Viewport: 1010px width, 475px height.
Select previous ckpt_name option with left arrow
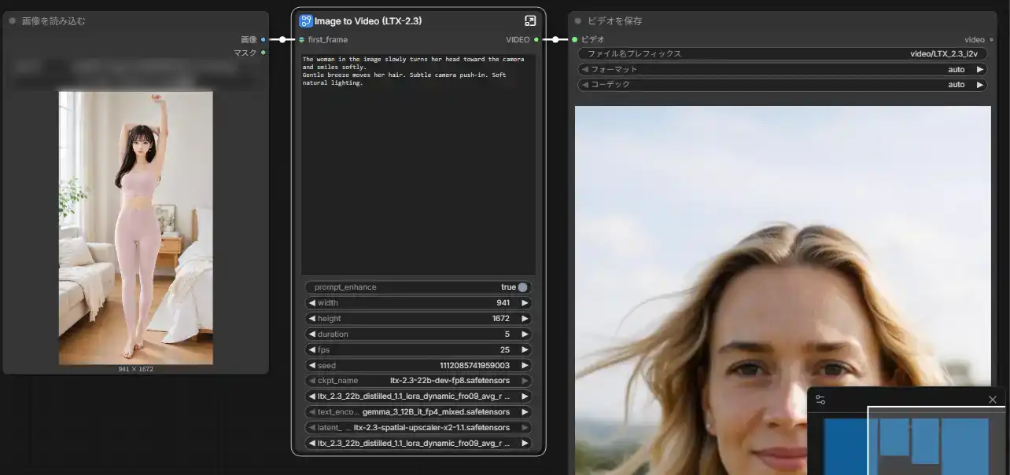tap(311, 381)
